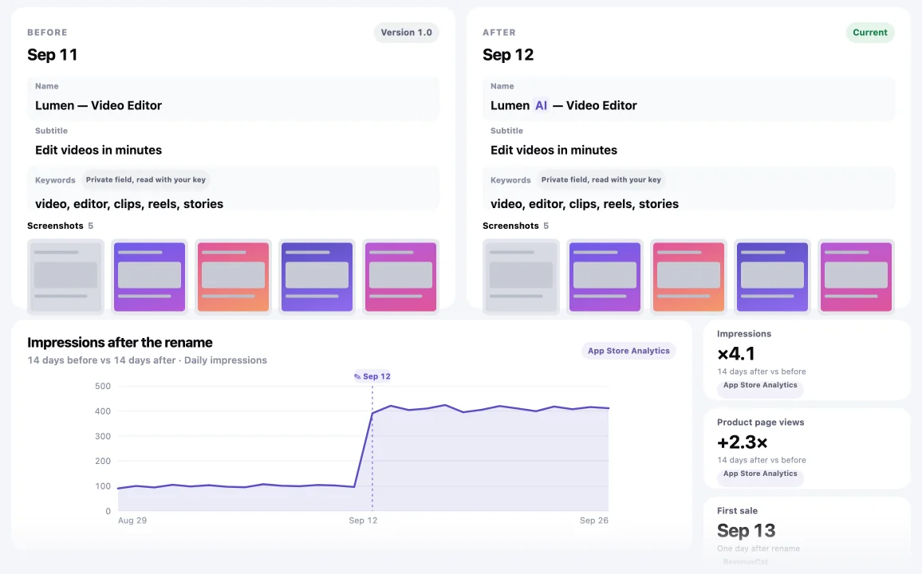Click the highlighted 'AI' in the After name
This screenshot has width=922, height=574.
coord(541,106)
